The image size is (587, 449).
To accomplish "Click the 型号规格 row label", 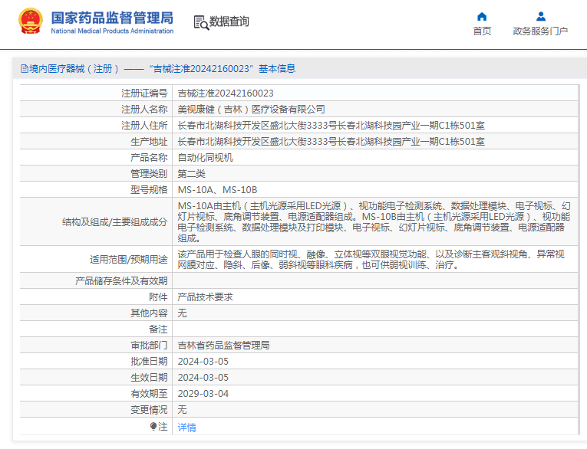I will pyautogui.click(x=149, y=189).
